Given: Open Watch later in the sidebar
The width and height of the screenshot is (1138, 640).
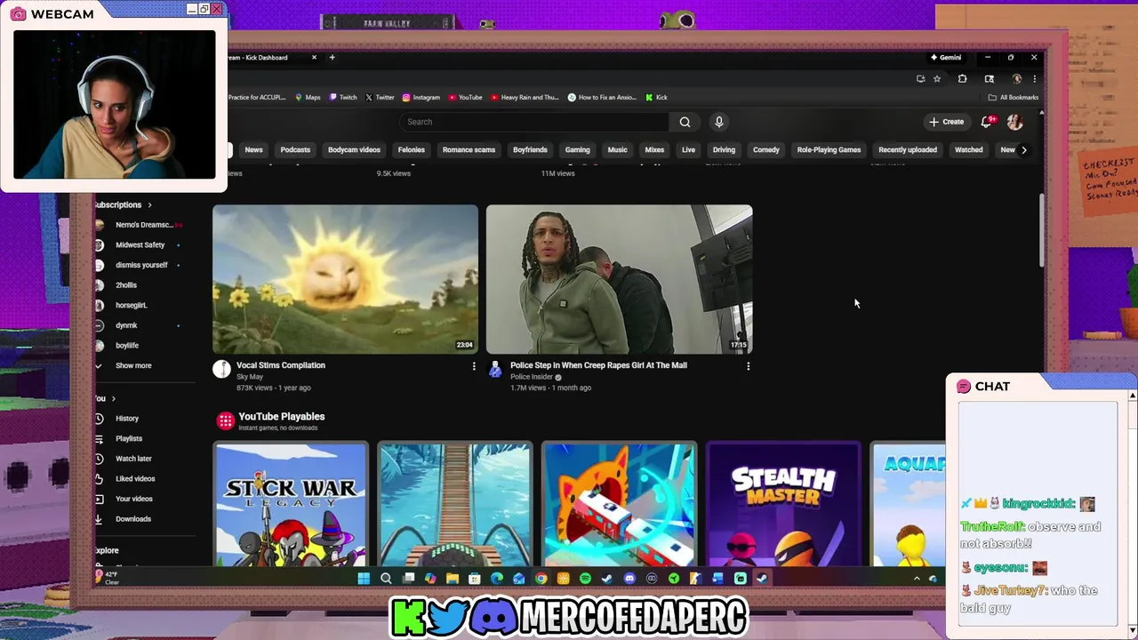Looking at the screenshot, I should 133,459.
